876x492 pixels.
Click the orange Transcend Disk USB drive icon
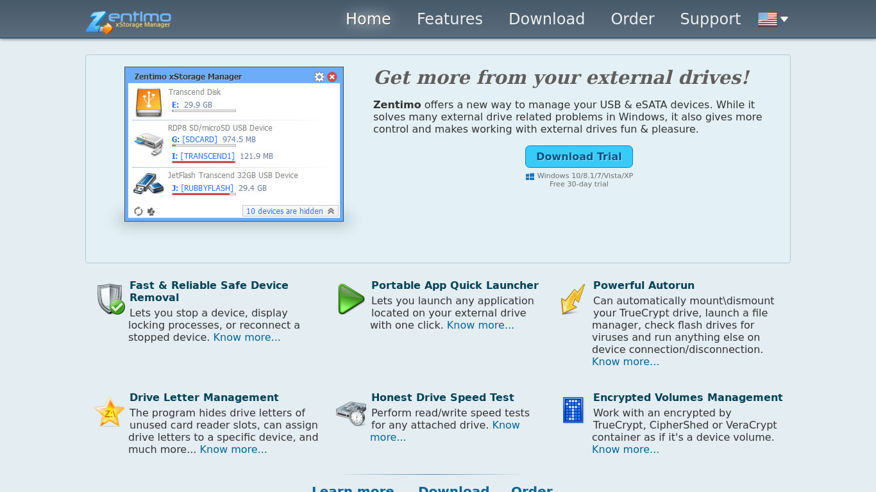click(x=149, y=102)
